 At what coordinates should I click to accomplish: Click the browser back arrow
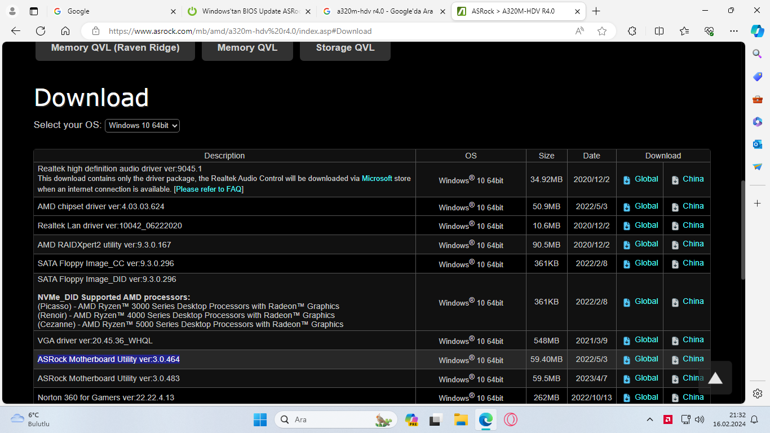[x=16, y=31]
